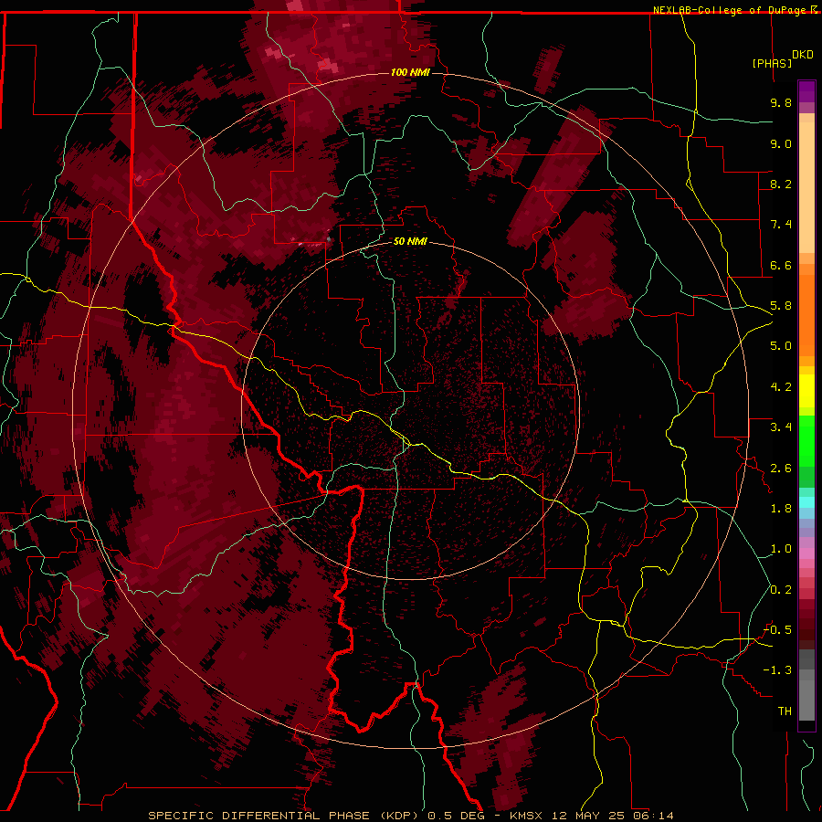Select the -0.5 value on the color scale
The height and width of the screenshot is (822, 822).
coord(777,630)
